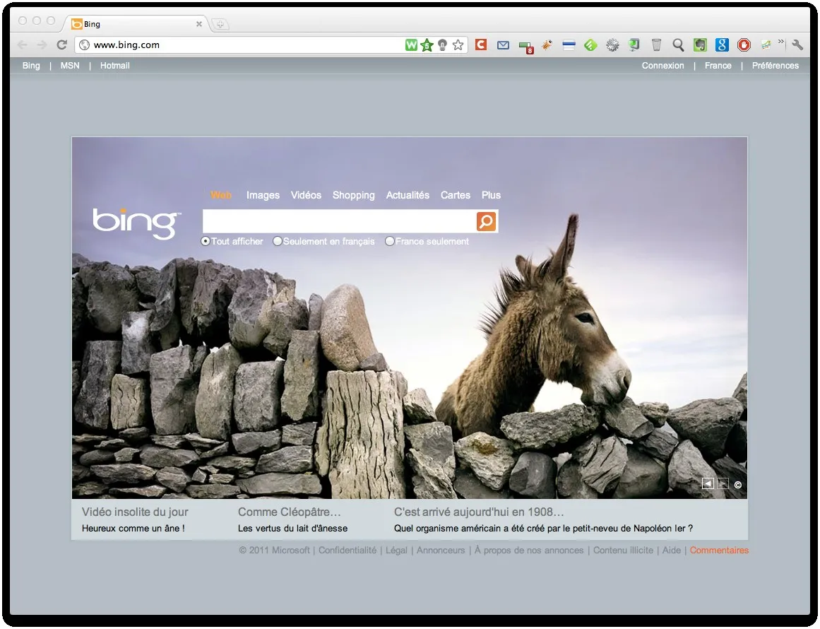
Task: Click the magnifying glass extension in toolbar
Action: click(x=678, y=45)
